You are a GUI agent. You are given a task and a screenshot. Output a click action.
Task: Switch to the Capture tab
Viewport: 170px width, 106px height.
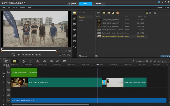[73, 4]
